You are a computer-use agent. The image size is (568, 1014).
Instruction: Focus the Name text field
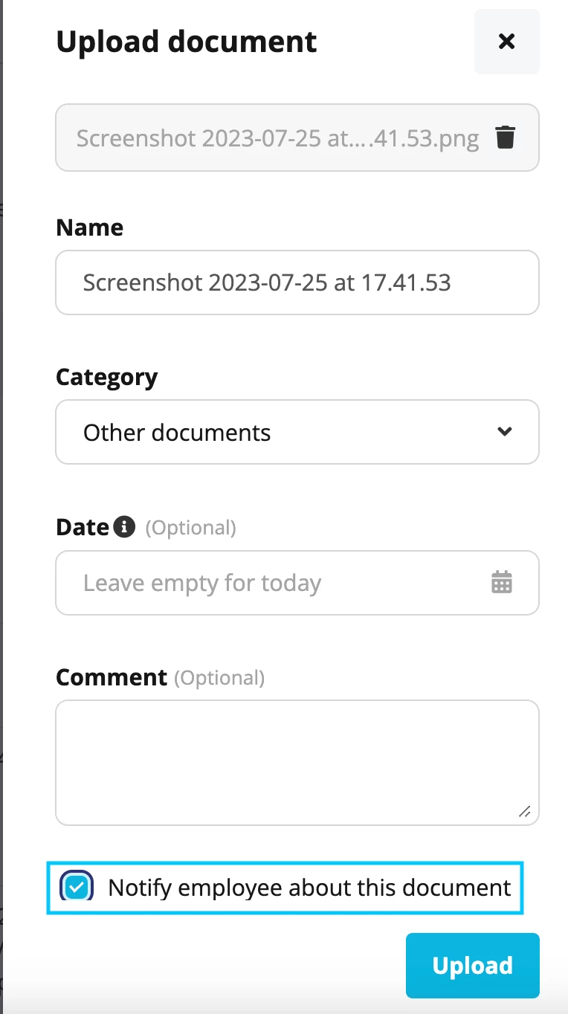point(297,282)
